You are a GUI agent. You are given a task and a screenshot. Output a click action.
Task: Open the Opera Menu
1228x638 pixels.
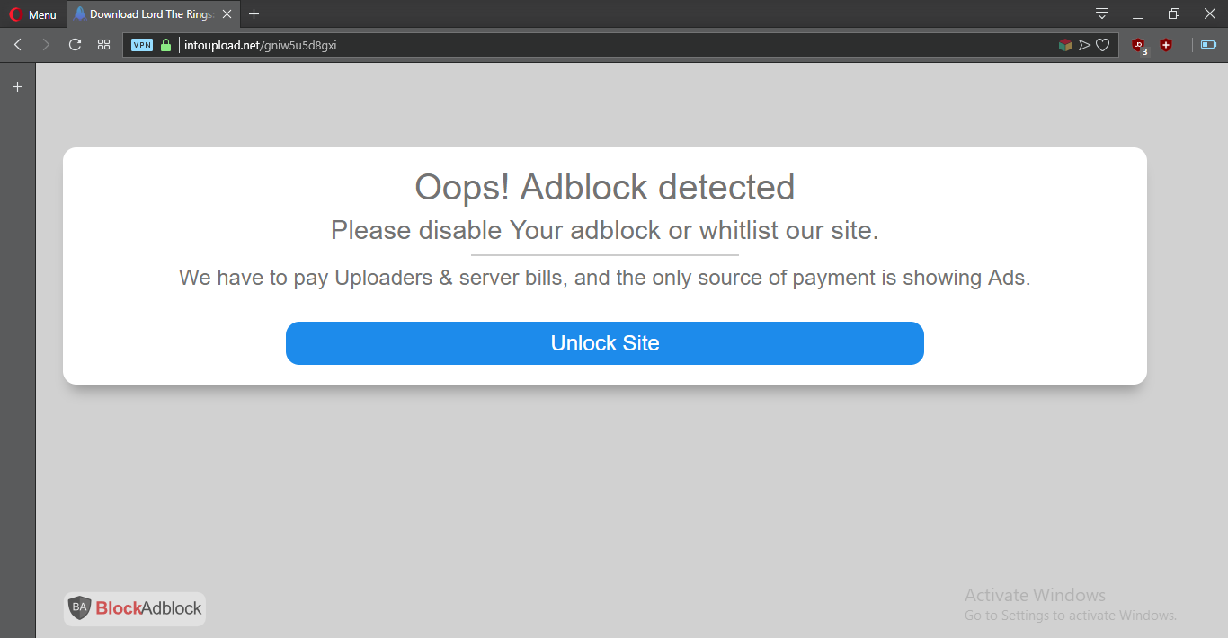point(34,13)
